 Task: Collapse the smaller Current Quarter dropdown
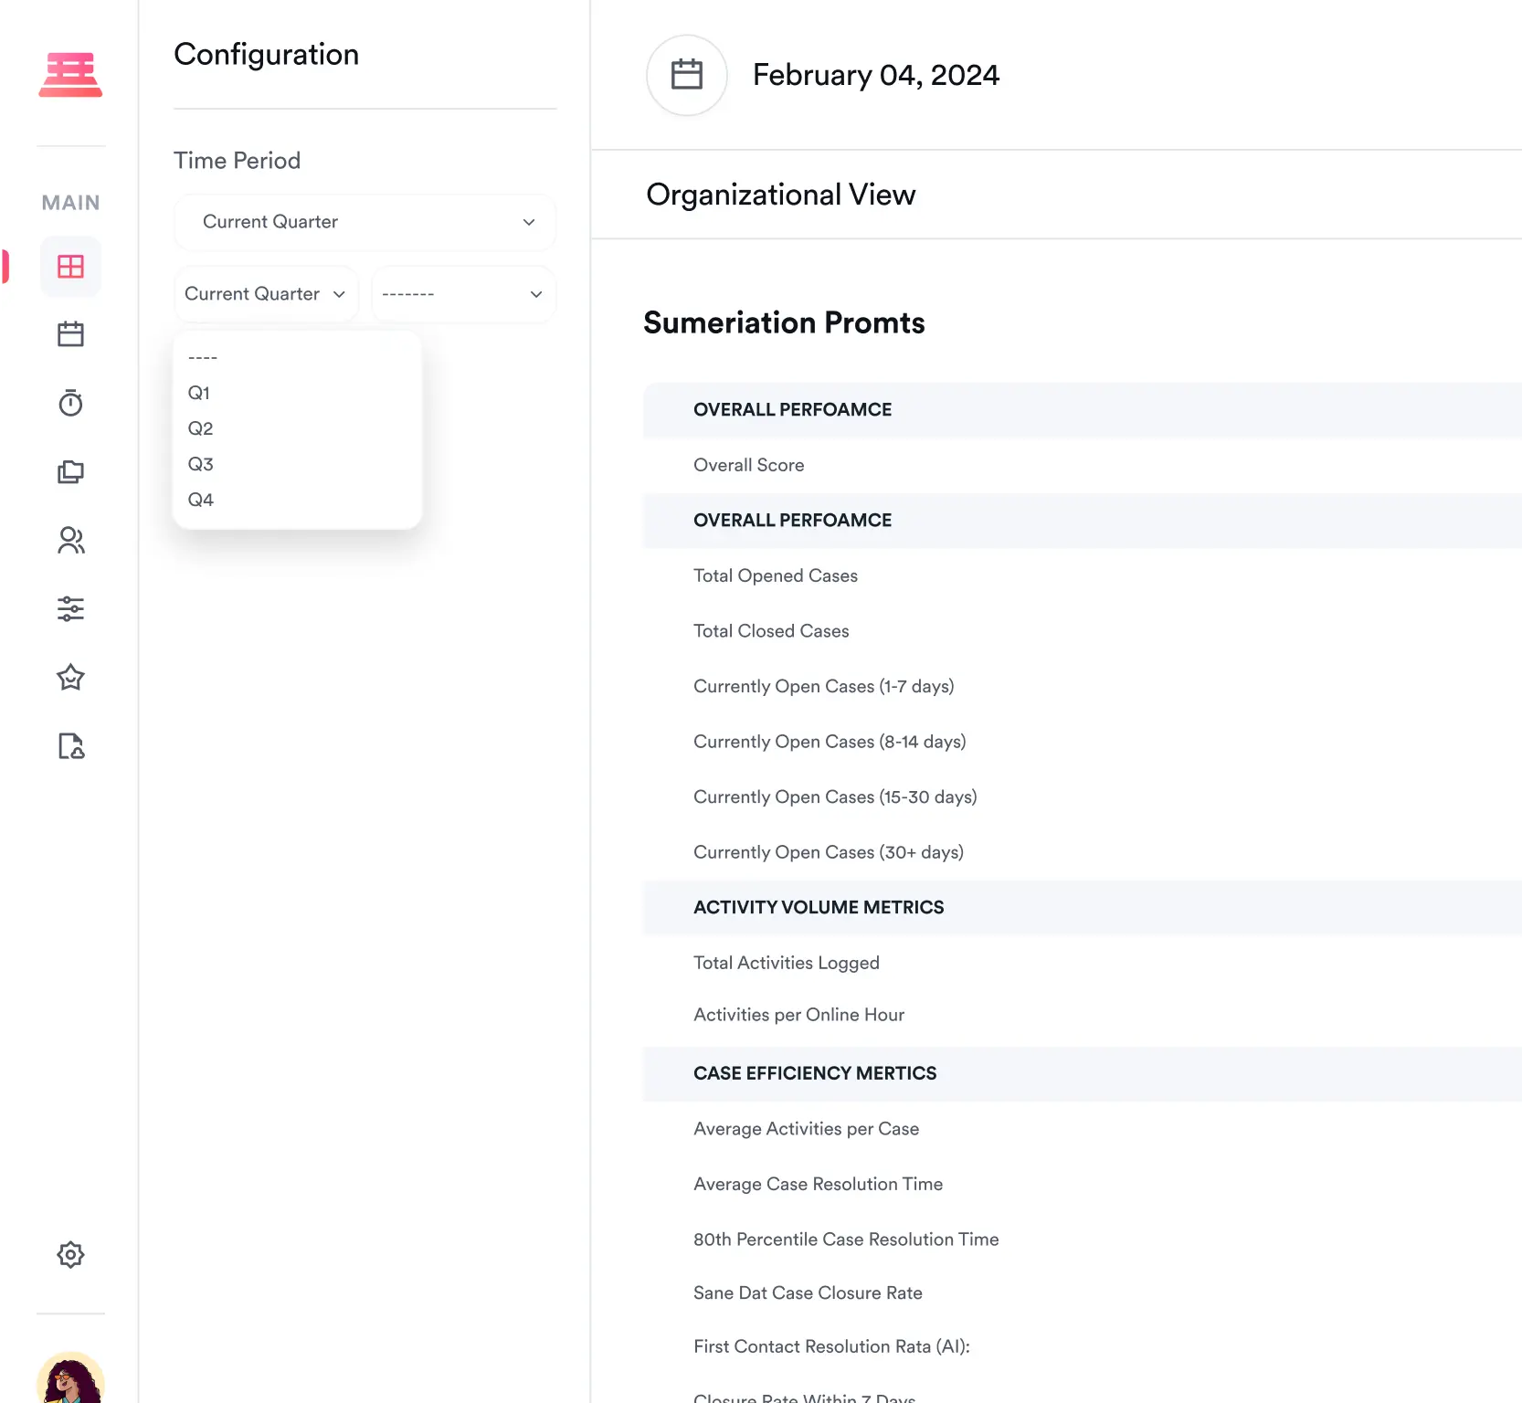click(x=266, y=294)
